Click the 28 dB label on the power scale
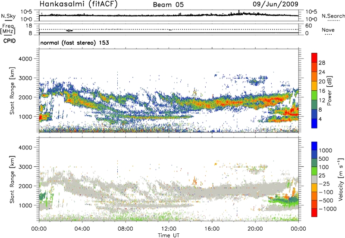 (322, 63)
